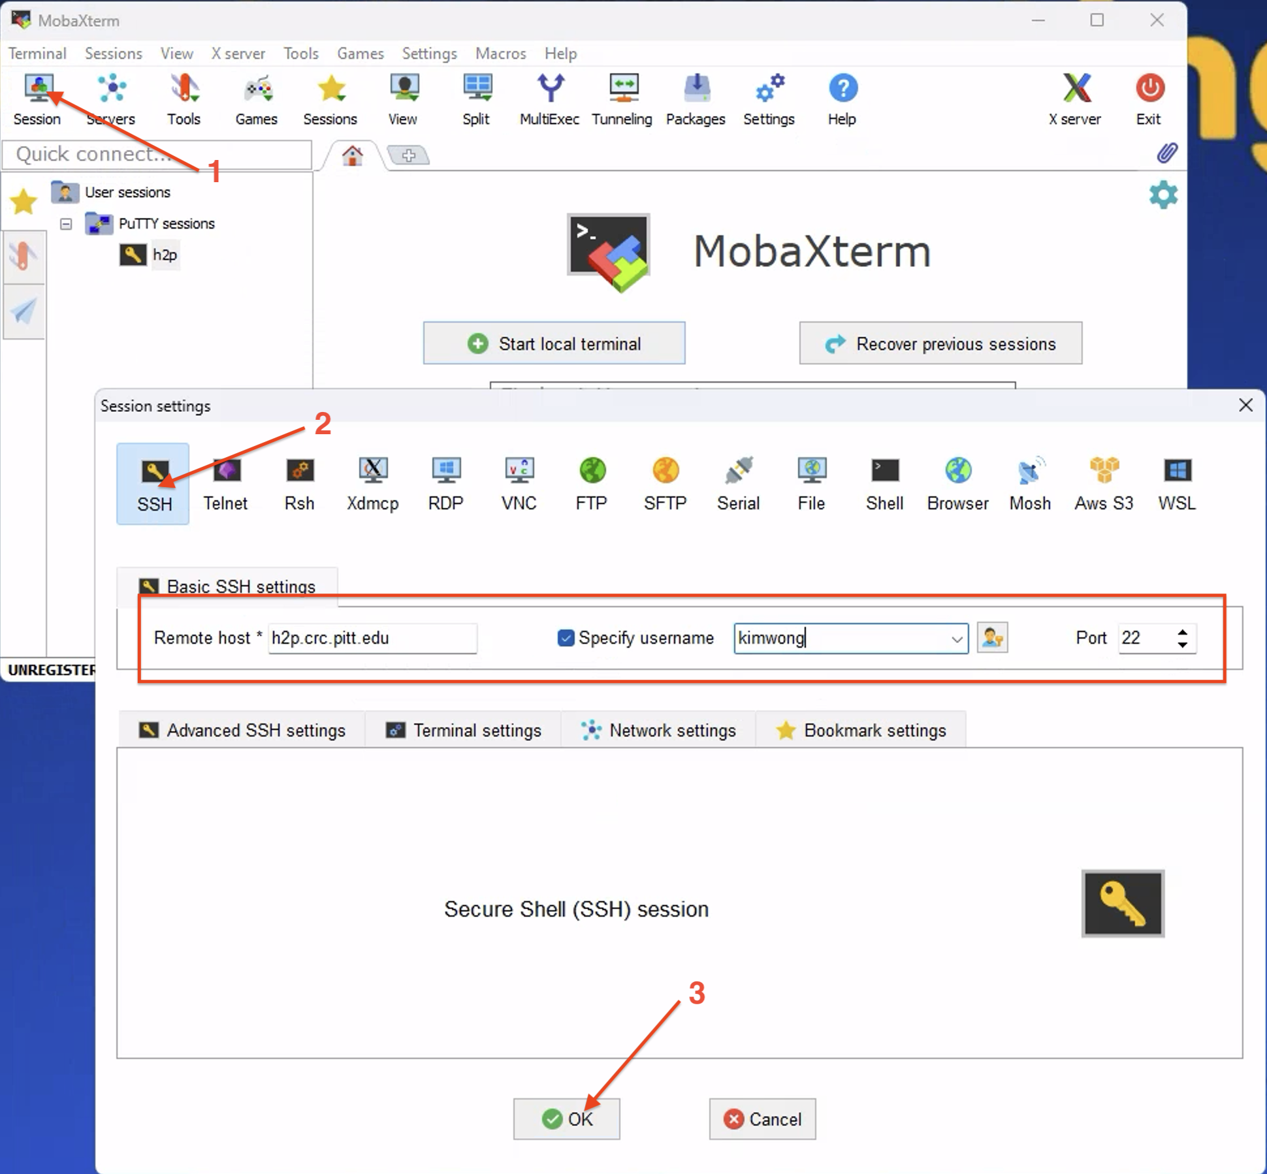Screen dimensions: 1267x1174
Task: Open the Games menu in menu bar
Action: pyautogui.click(x=361, y=54)
